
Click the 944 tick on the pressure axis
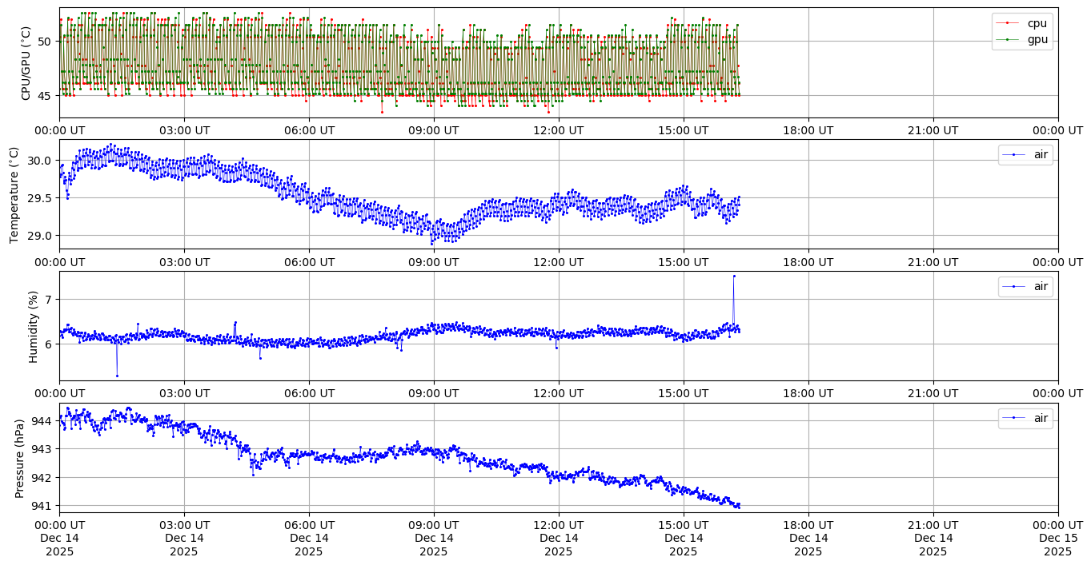(x=42, y=420)
